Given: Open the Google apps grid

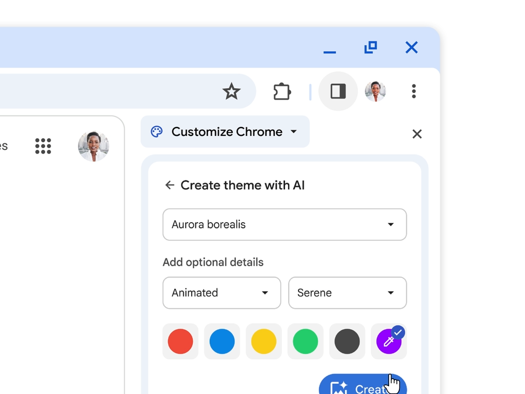Looking at the screenshot, I should click(x=43, y=146).
